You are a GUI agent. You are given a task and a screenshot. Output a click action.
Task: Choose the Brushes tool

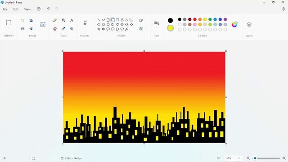[x=85, y=23]
